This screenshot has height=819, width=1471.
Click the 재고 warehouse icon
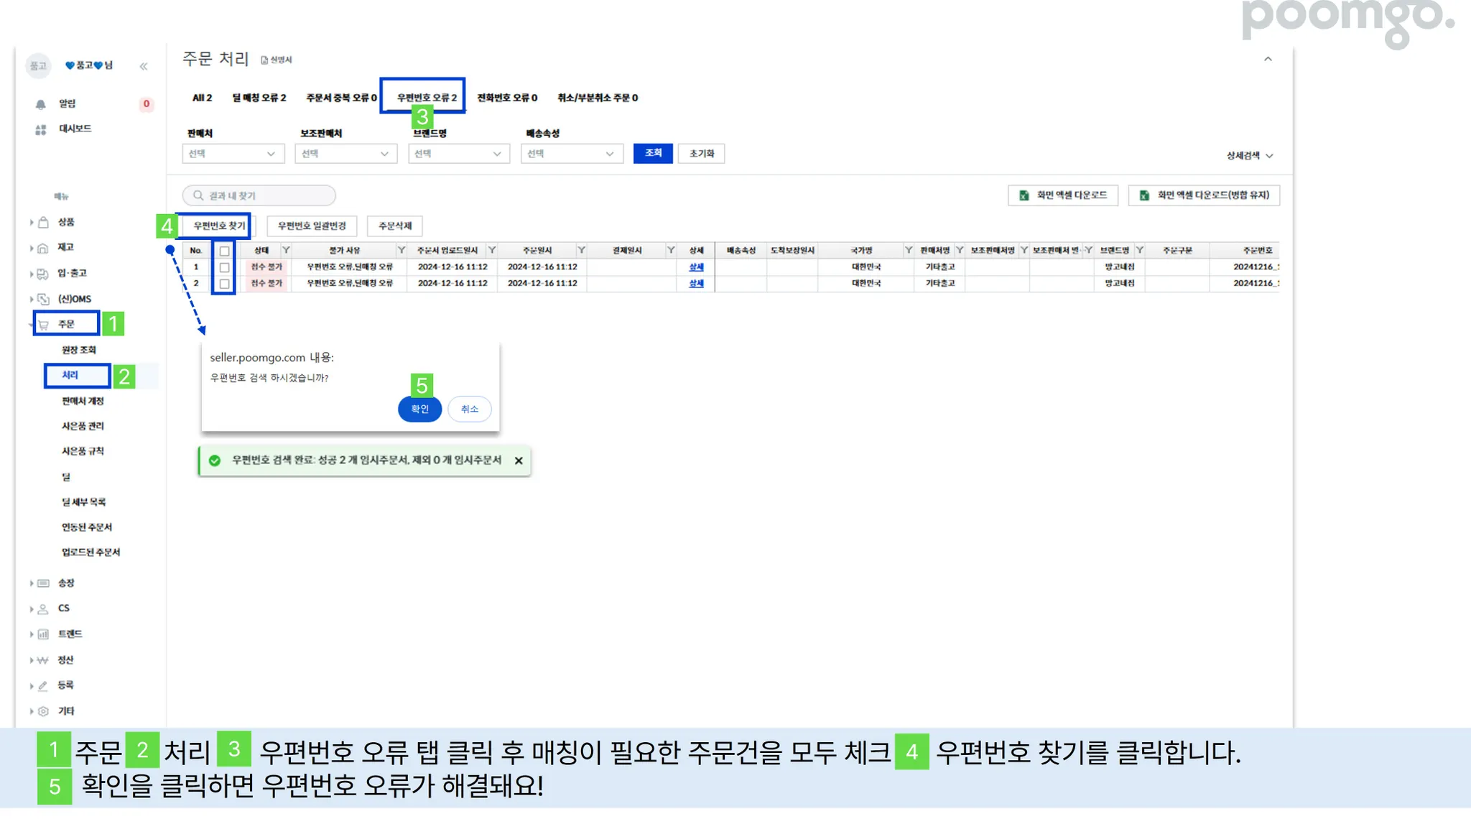click(x=43, y=248)
